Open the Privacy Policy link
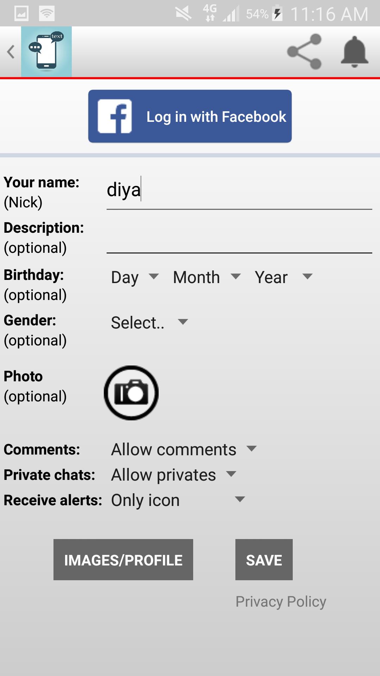This screenshot has height=676, width=380. (281, 601)
